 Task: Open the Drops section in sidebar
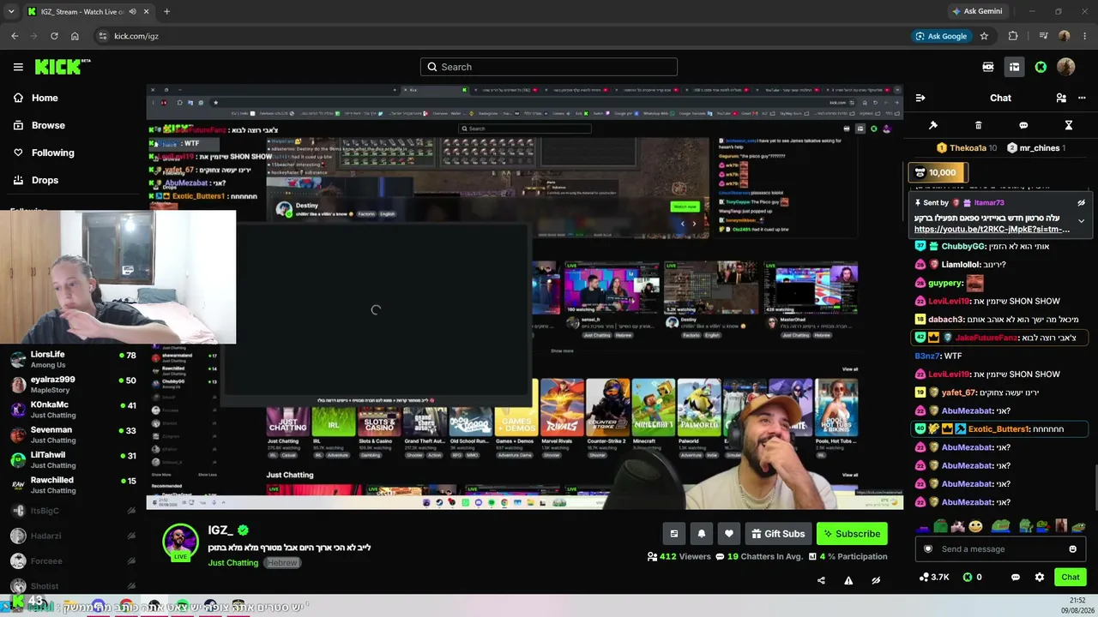point(36,180)
